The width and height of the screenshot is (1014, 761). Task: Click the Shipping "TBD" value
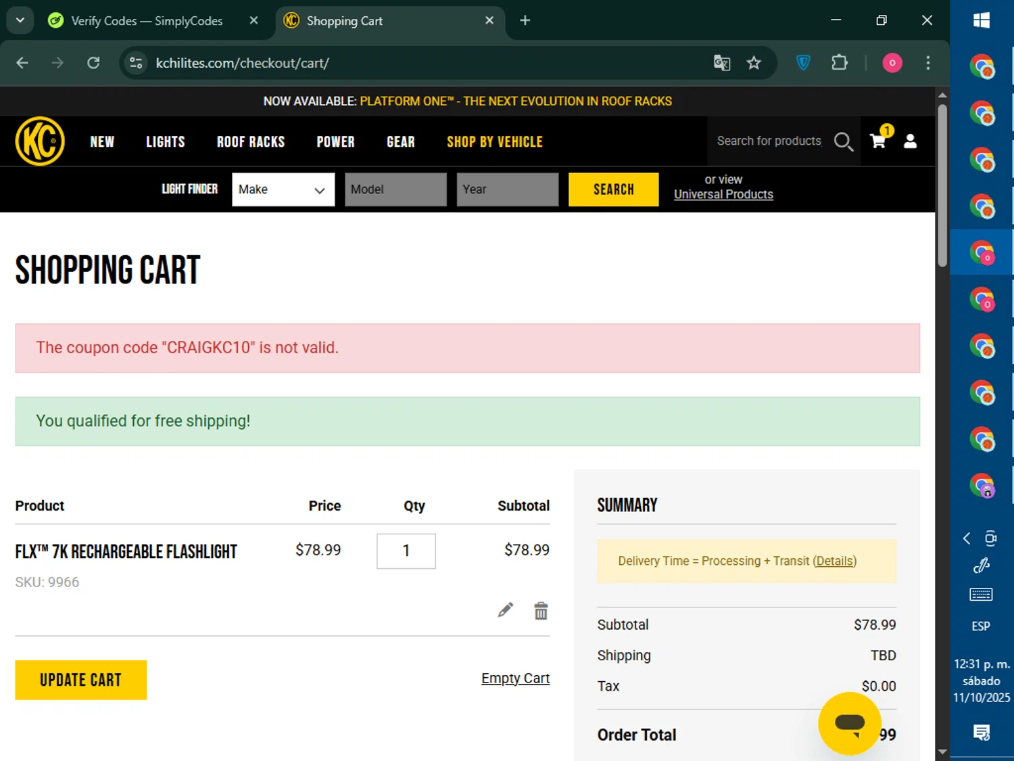883,655
